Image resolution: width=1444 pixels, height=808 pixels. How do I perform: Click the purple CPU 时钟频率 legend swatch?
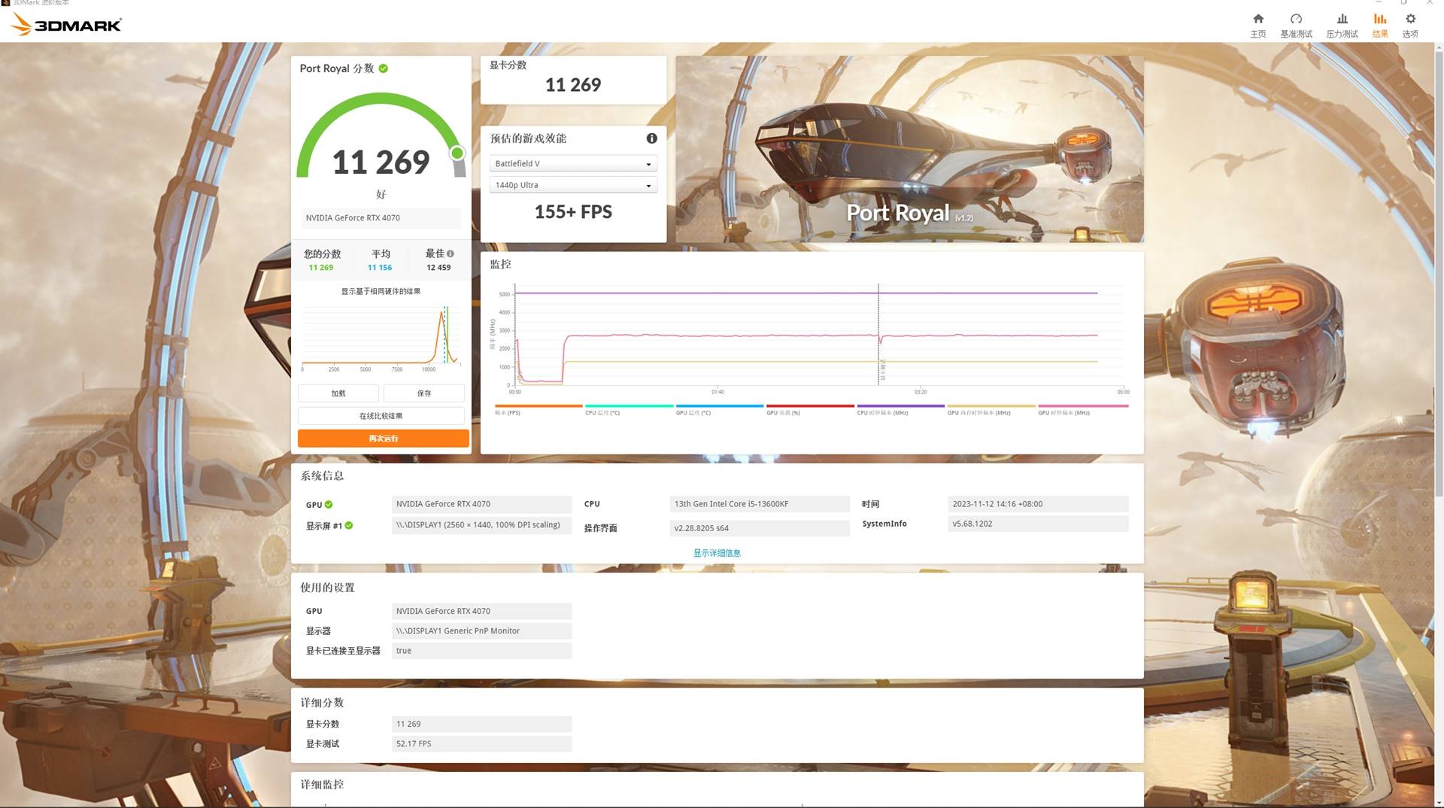pos(900,406)
